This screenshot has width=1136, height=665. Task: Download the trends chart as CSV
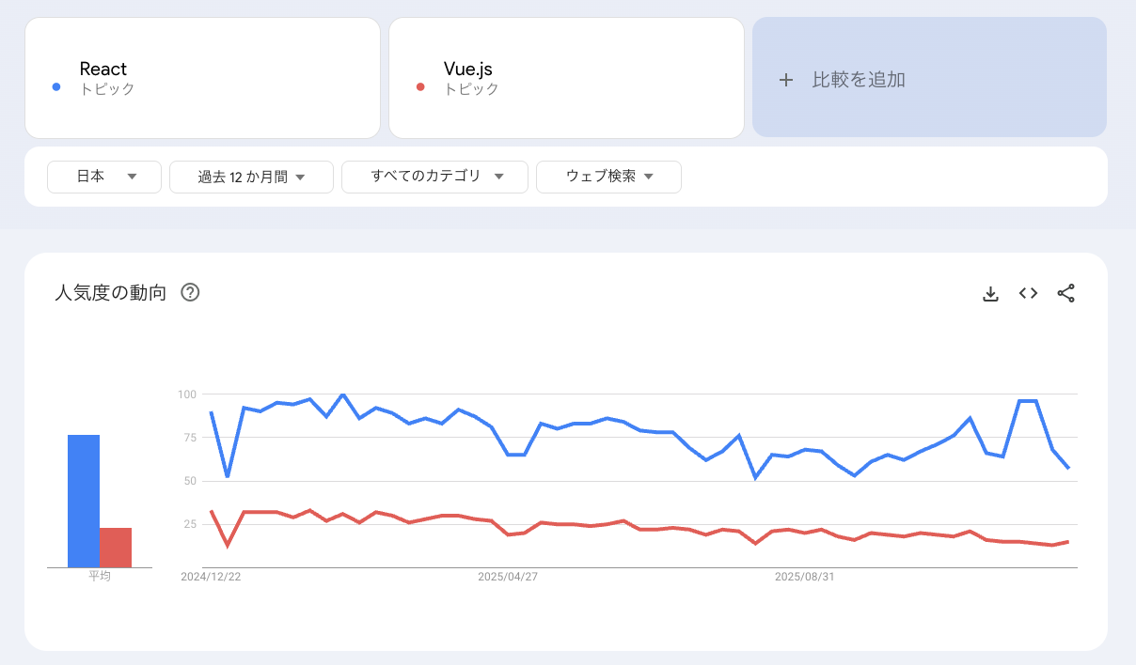(x=990, y=293)
